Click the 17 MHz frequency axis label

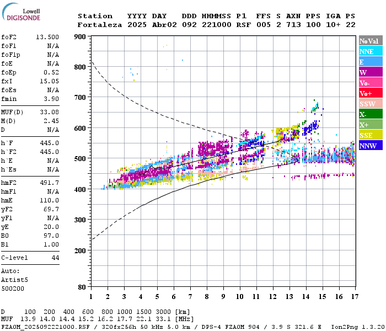coord(355,297)
